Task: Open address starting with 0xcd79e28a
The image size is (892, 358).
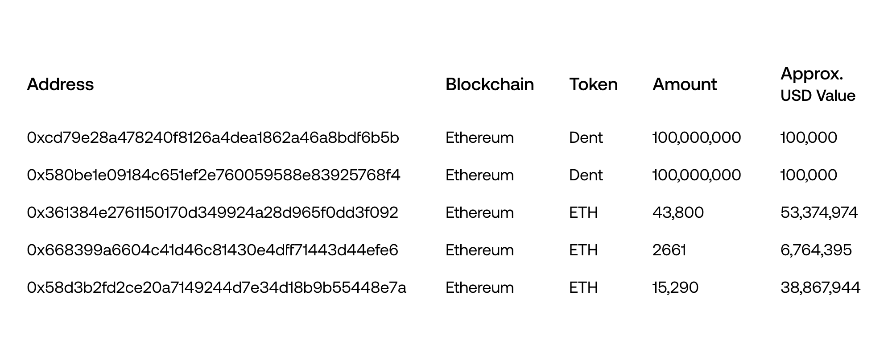Action: [x=213, y=137]
